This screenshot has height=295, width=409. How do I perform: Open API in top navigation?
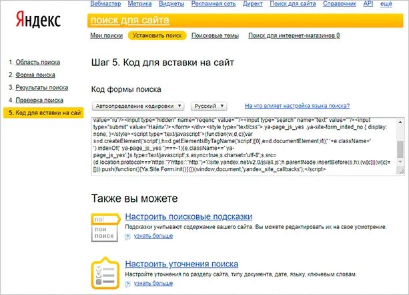[x=368, y=4]
